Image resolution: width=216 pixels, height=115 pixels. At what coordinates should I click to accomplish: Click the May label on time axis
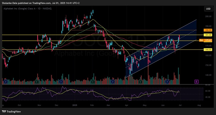point(145,105)
